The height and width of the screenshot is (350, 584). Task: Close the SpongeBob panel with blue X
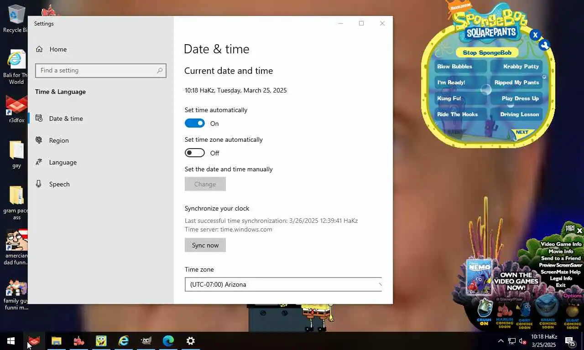(x=535, y=35)
